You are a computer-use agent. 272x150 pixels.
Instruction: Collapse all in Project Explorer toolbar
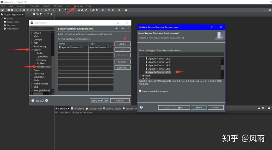click(34, 14)
